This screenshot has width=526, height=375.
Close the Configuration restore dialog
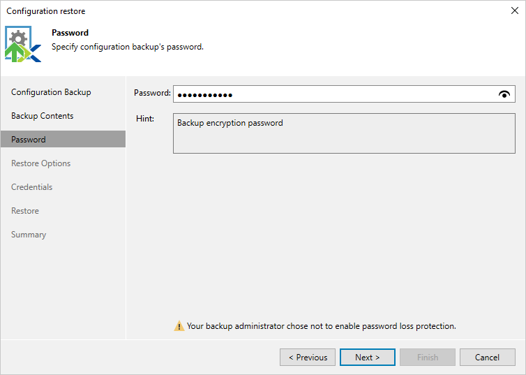(x=514, y=11)
